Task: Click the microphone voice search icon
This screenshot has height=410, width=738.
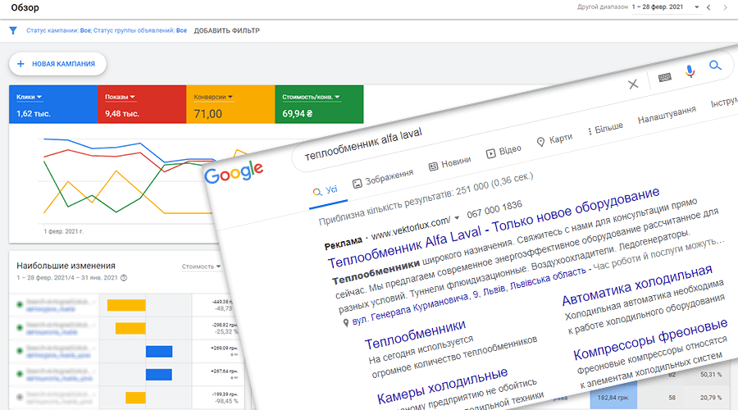Action: (690, 71)
